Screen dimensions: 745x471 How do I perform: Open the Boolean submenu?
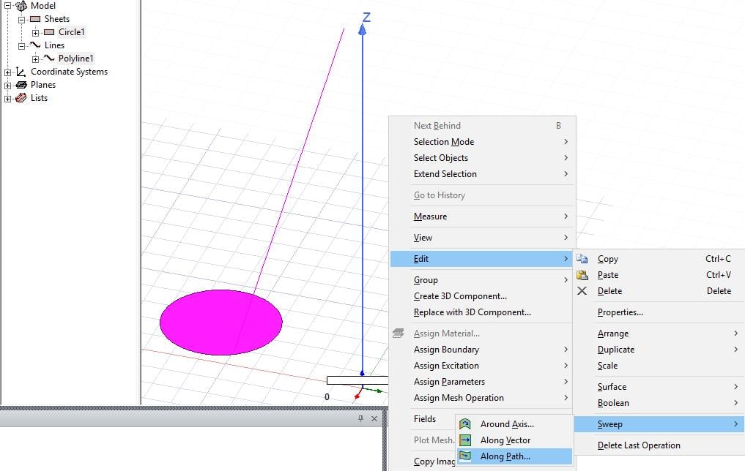pyautogui.click(x=659, y=403)
